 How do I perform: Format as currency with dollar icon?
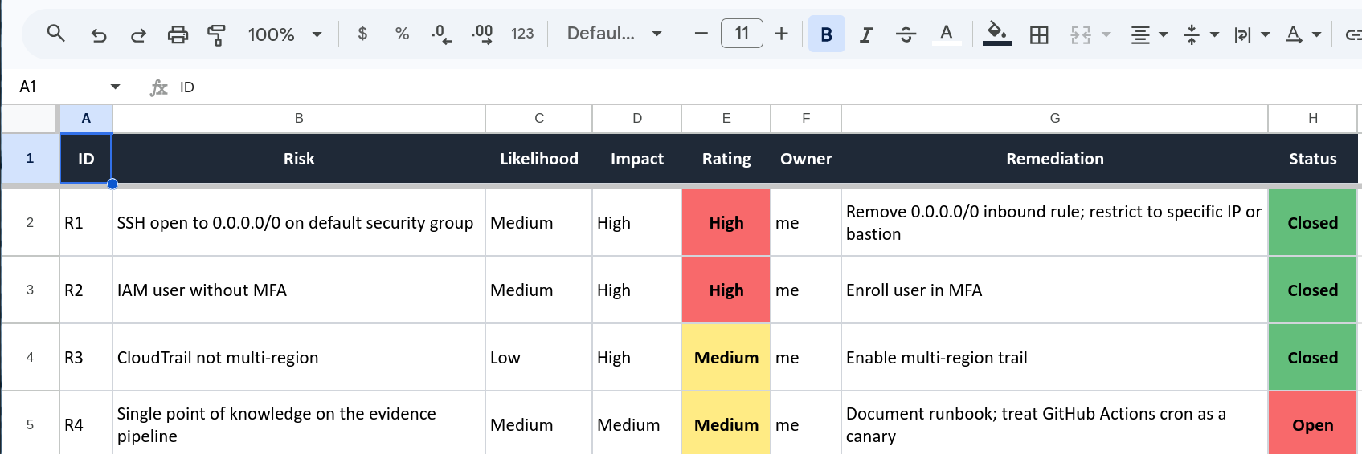coord(362,34)
